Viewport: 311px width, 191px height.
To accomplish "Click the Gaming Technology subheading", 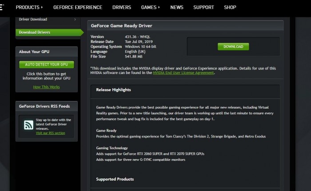I will [x=112, y=148].
